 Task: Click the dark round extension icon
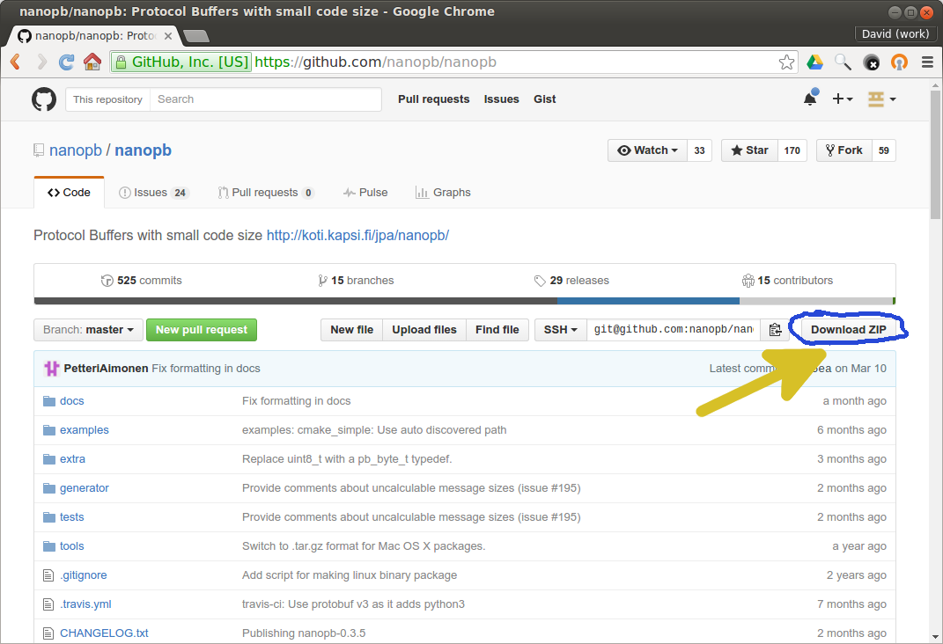click(x=871, y=62)
